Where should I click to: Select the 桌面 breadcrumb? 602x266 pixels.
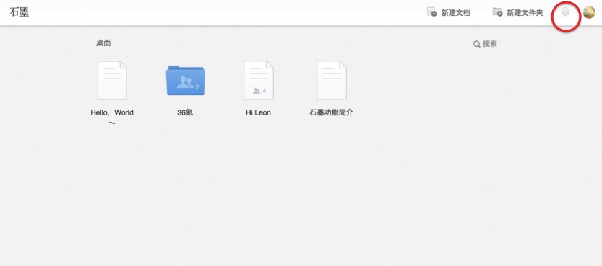tap(103, 43)
